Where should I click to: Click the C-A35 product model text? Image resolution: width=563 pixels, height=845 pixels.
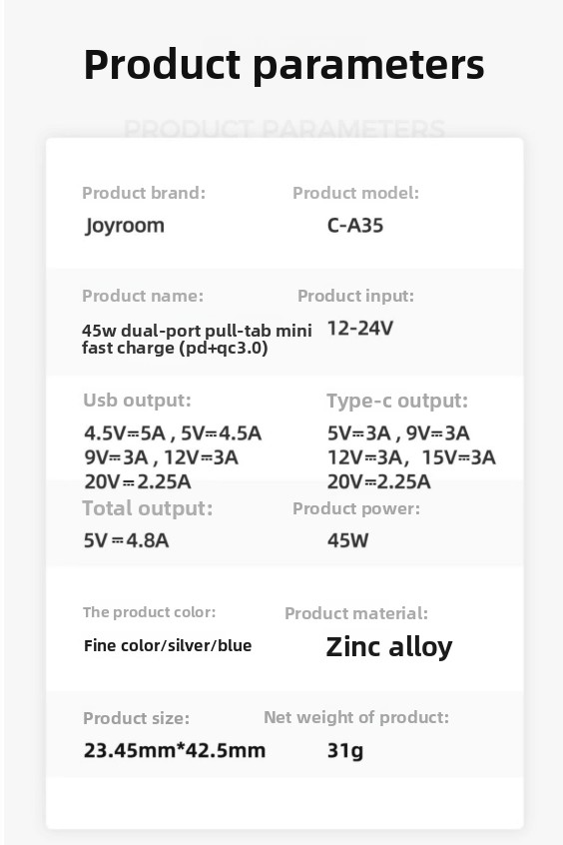[355, 226]
